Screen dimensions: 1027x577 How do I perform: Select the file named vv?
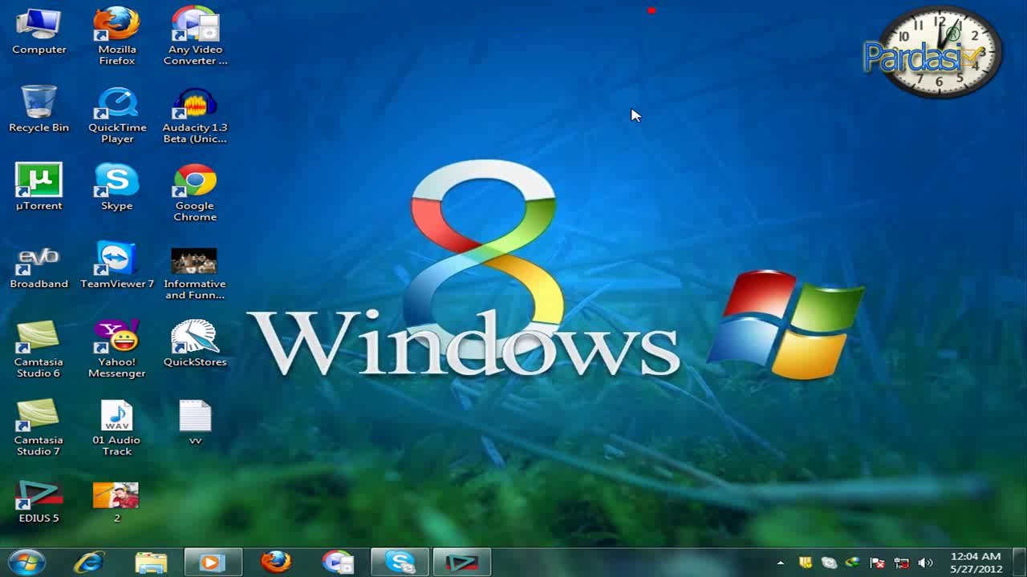coord(195,422)
